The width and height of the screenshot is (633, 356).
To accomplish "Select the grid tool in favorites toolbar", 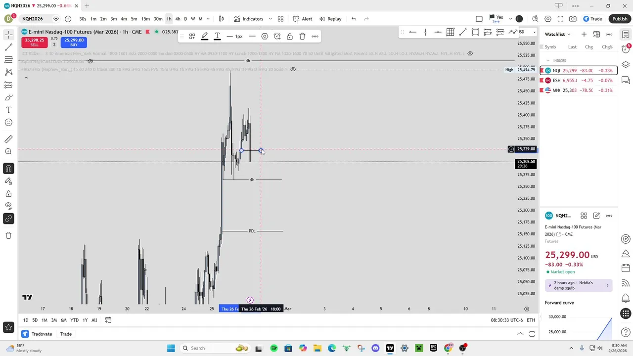I will 450,32.
